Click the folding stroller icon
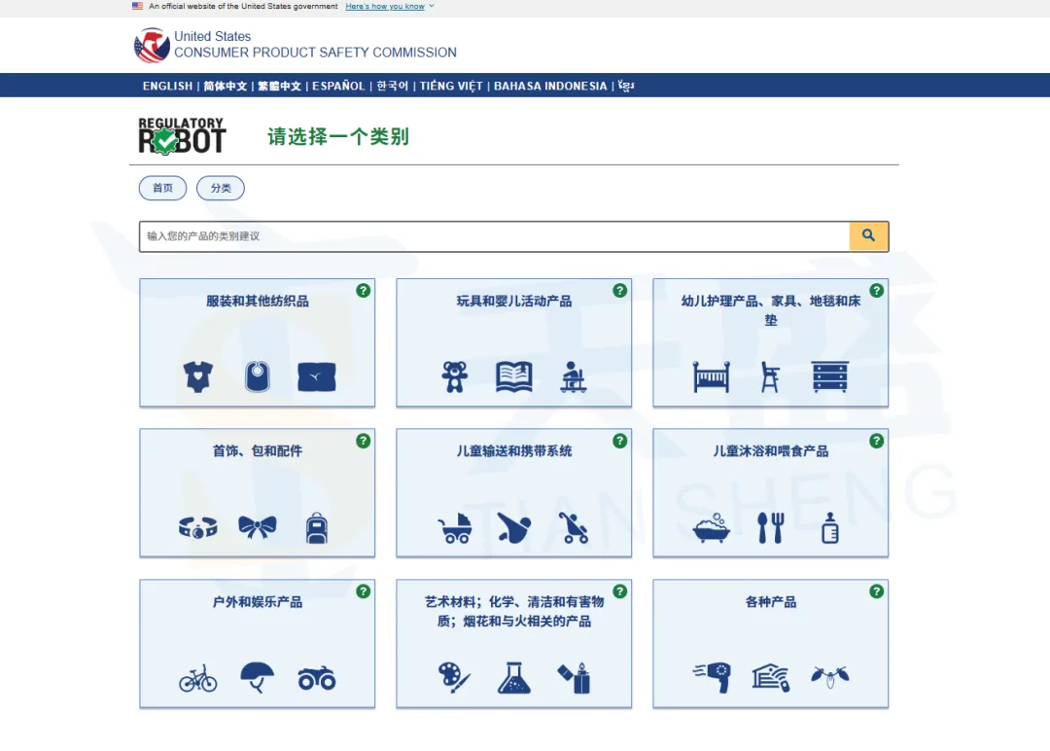Image resolution: width=1050 pixels, height=751 pixels. coord(574,527)
